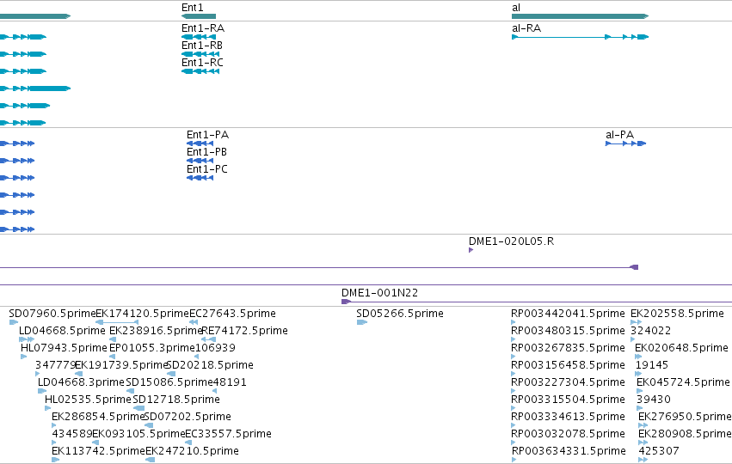Open the EK238916.5prime EST label
Viewport: 732px width, 464px height.
[156, 331]
